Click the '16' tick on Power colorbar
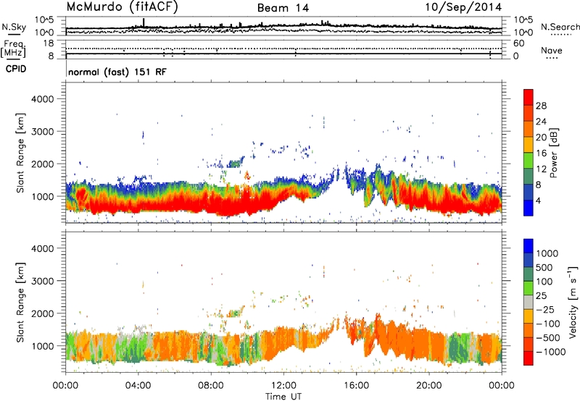Viewport: 580px width, 401px height. tap(541, 153)
